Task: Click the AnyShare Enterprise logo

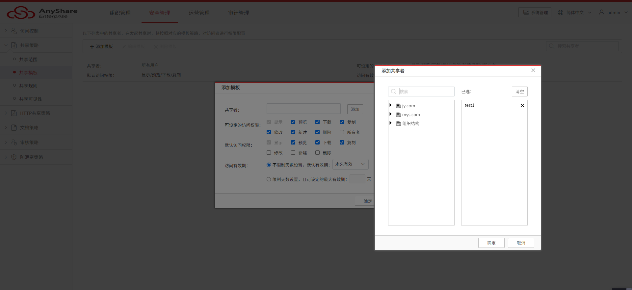Action: [x=42, y=13]
